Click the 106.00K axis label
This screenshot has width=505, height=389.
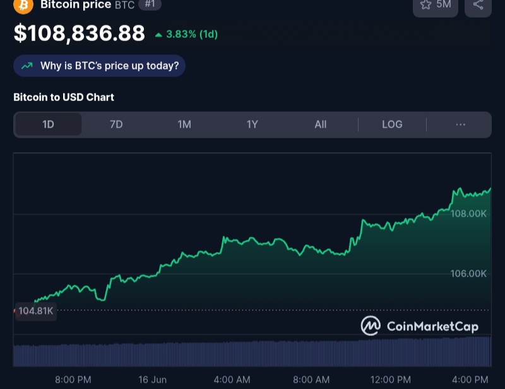(468, 273)
